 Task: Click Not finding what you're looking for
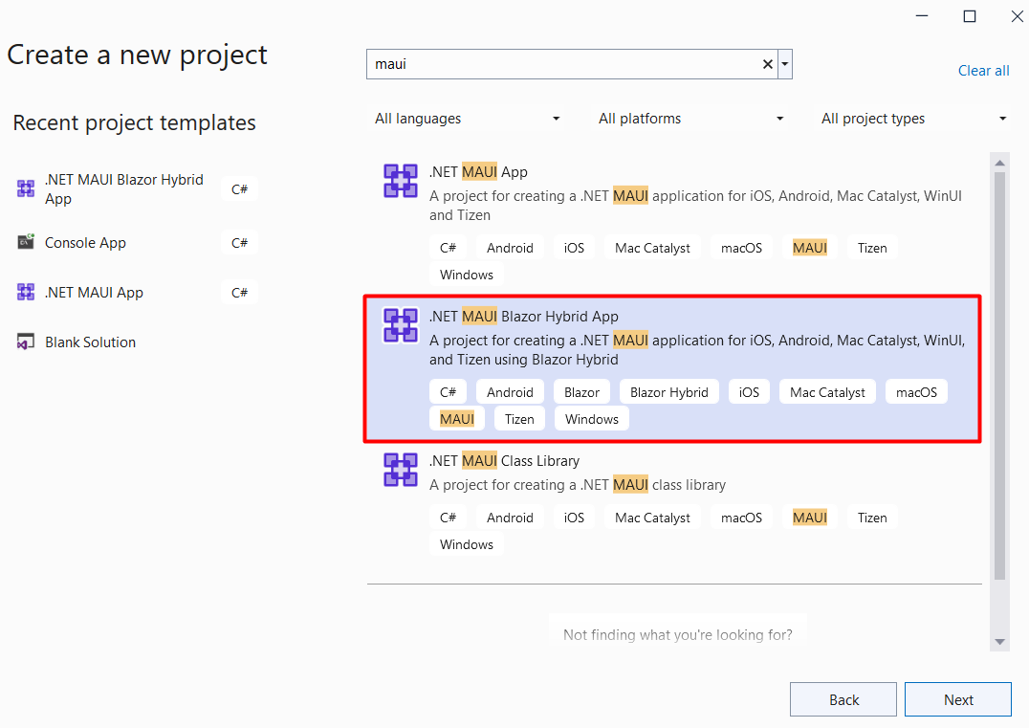click(x=677, y=634)
